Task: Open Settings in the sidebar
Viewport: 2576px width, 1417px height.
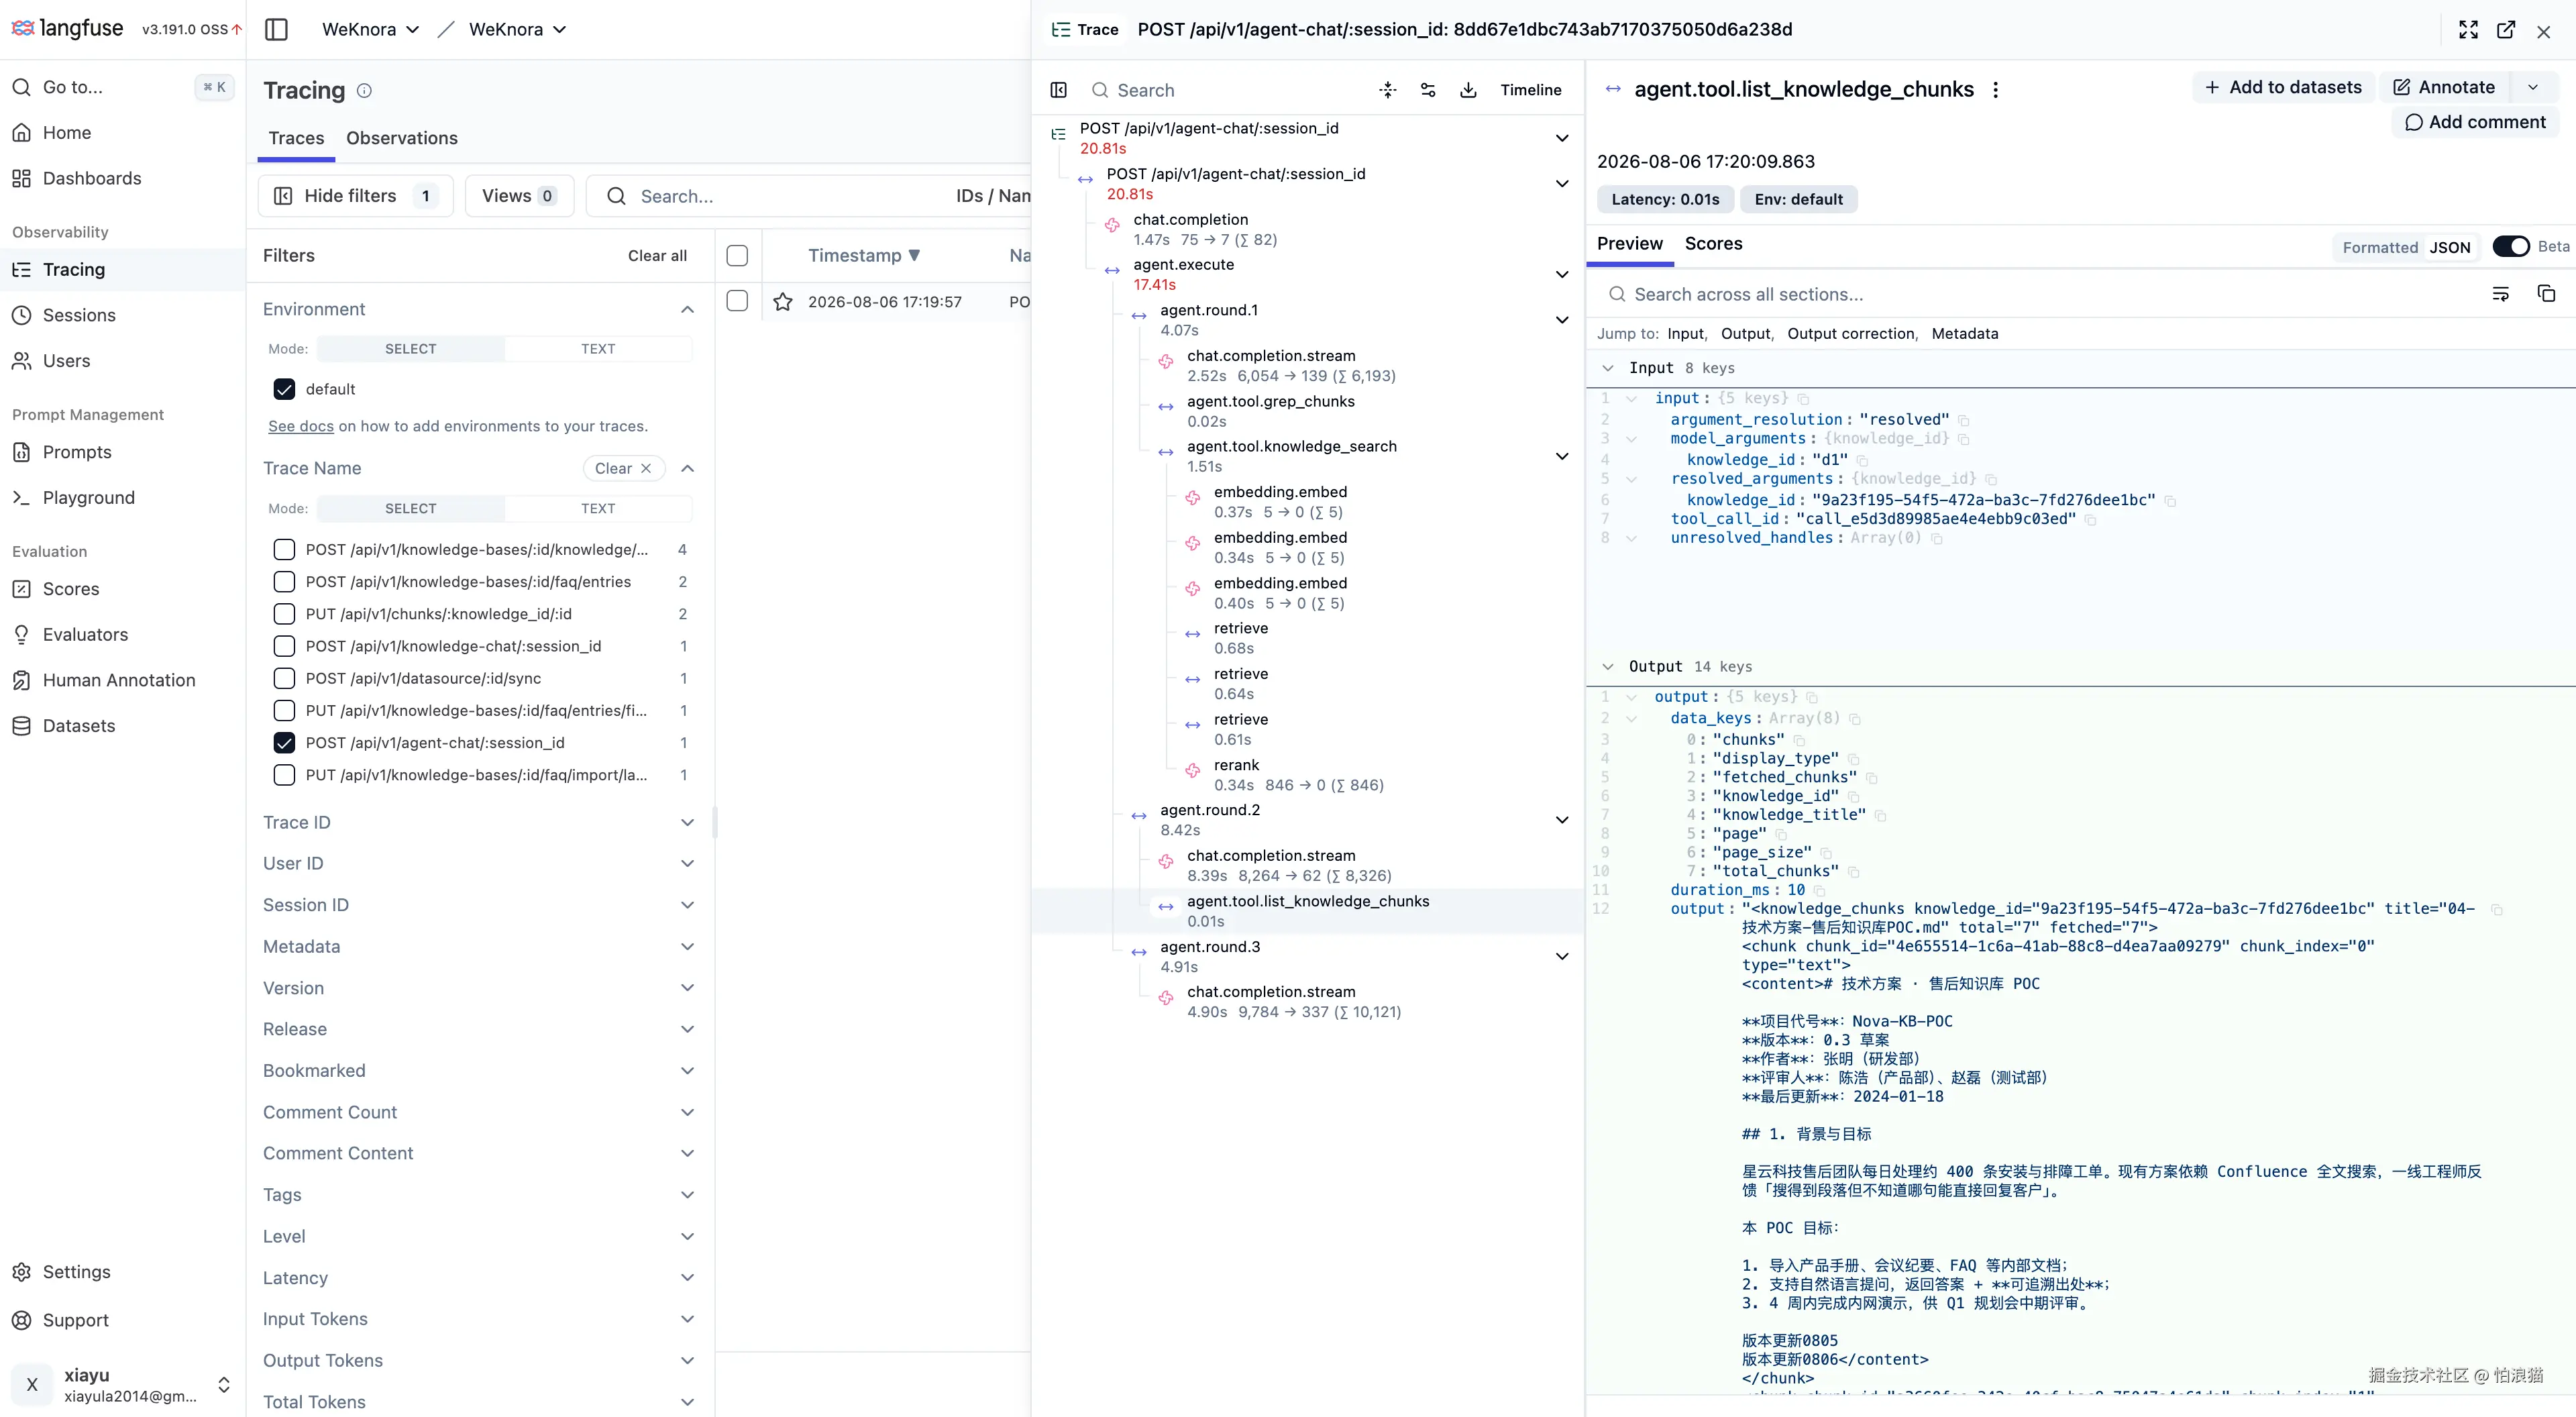Action: click(76, 1271)
